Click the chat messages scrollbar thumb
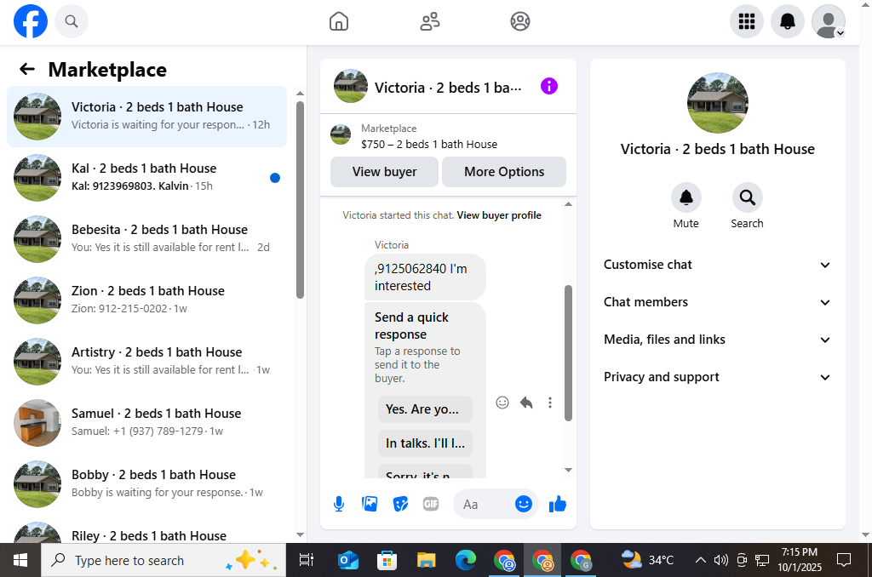Image resolution: width=872 pixels, height=577 pixels. 568,352
